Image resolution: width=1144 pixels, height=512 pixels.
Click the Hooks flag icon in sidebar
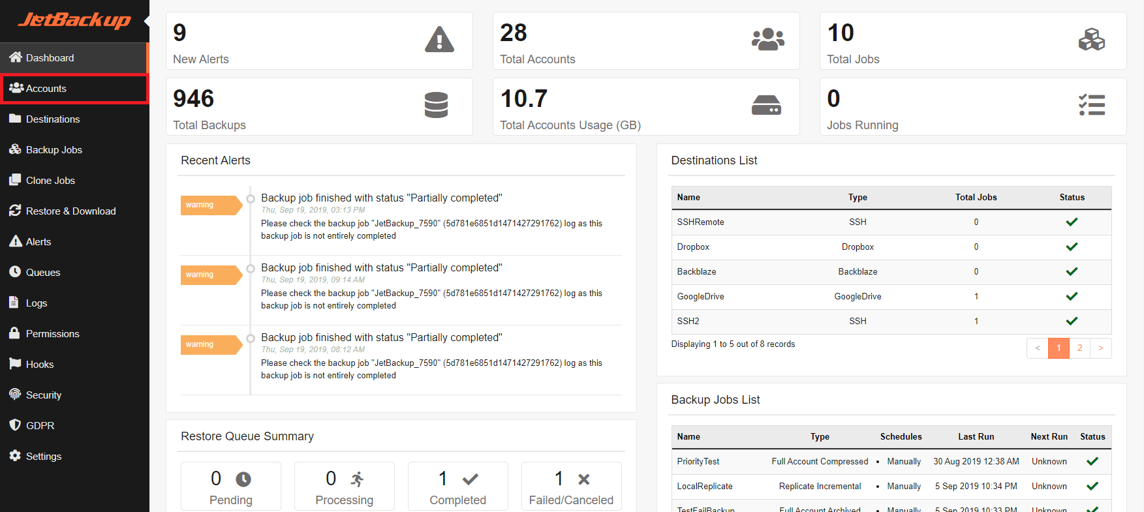coord(16,364)
